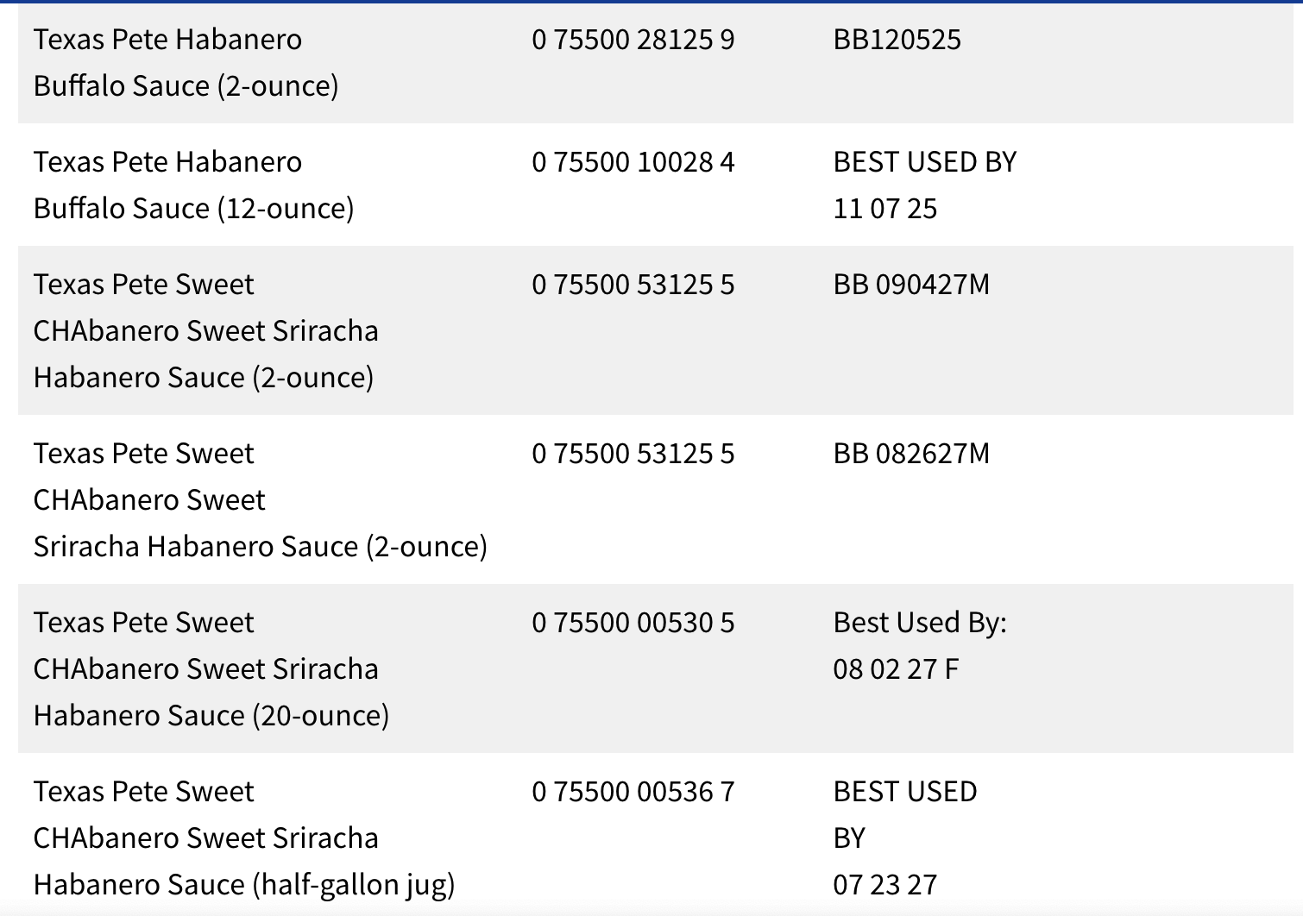Select the BB 082627M date code
The width and height of the screenshot is (1303, 916).
point(911,454)
